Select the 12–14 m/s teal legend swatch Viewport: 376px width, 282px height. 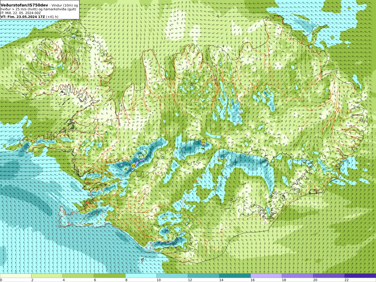pyautogui.click(x=204, y=276)
